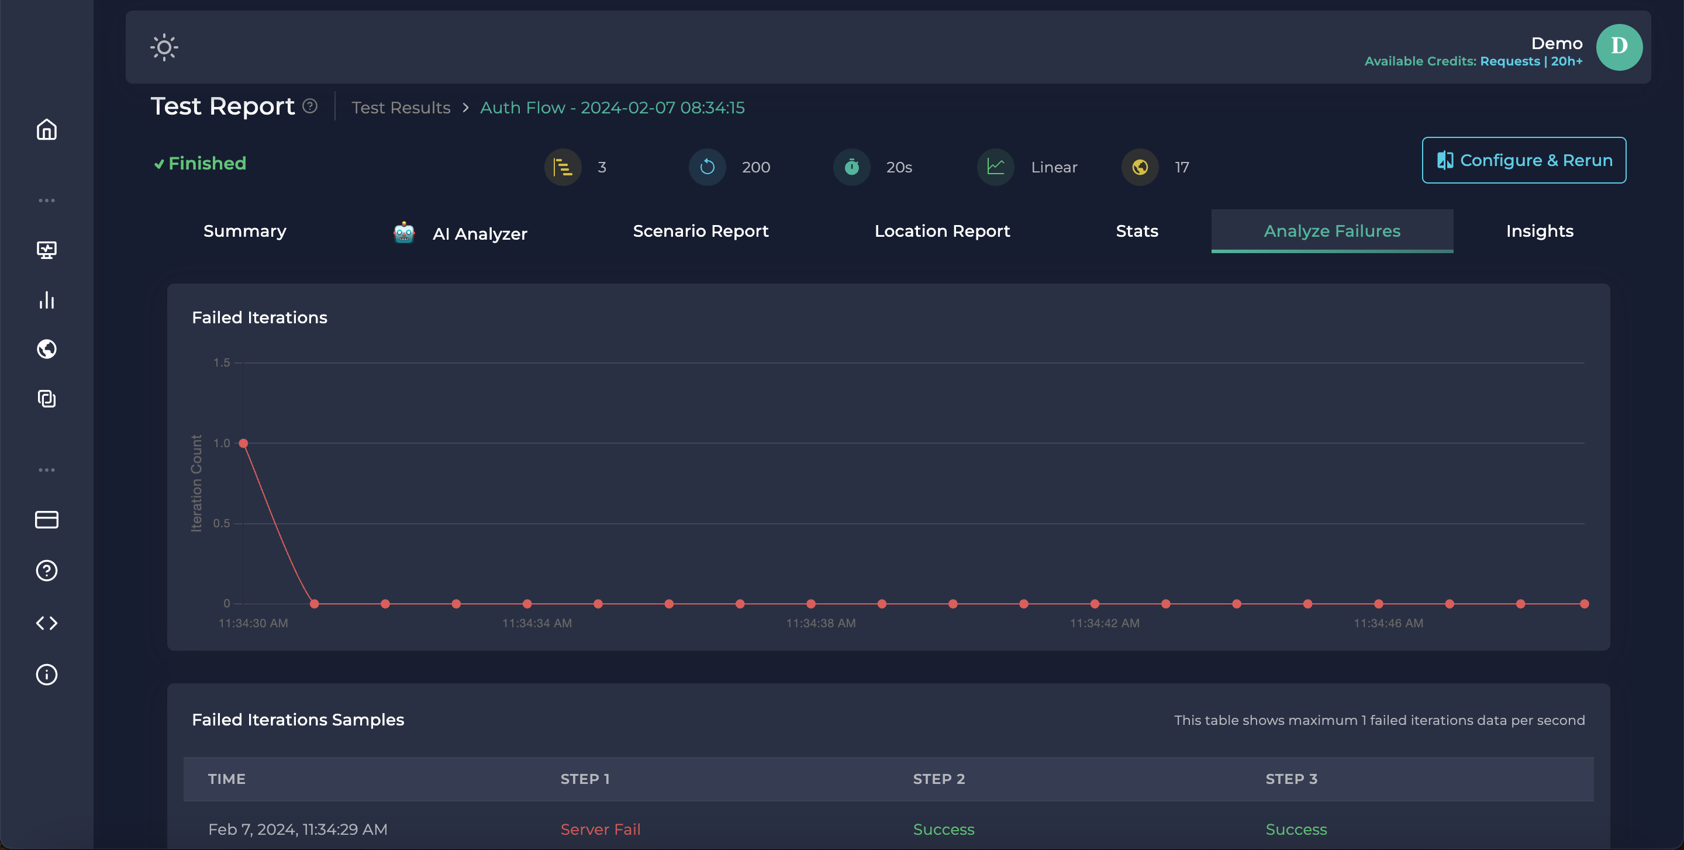The width and height of the screenshot is (1684, 850).
Task: Open the billing credit card icon
Action: point(46,519)
